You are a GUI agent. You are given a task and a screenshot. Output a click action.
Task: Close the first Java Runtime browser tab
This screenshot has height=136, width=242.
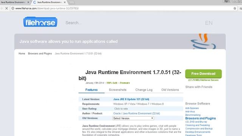(28, 2)
